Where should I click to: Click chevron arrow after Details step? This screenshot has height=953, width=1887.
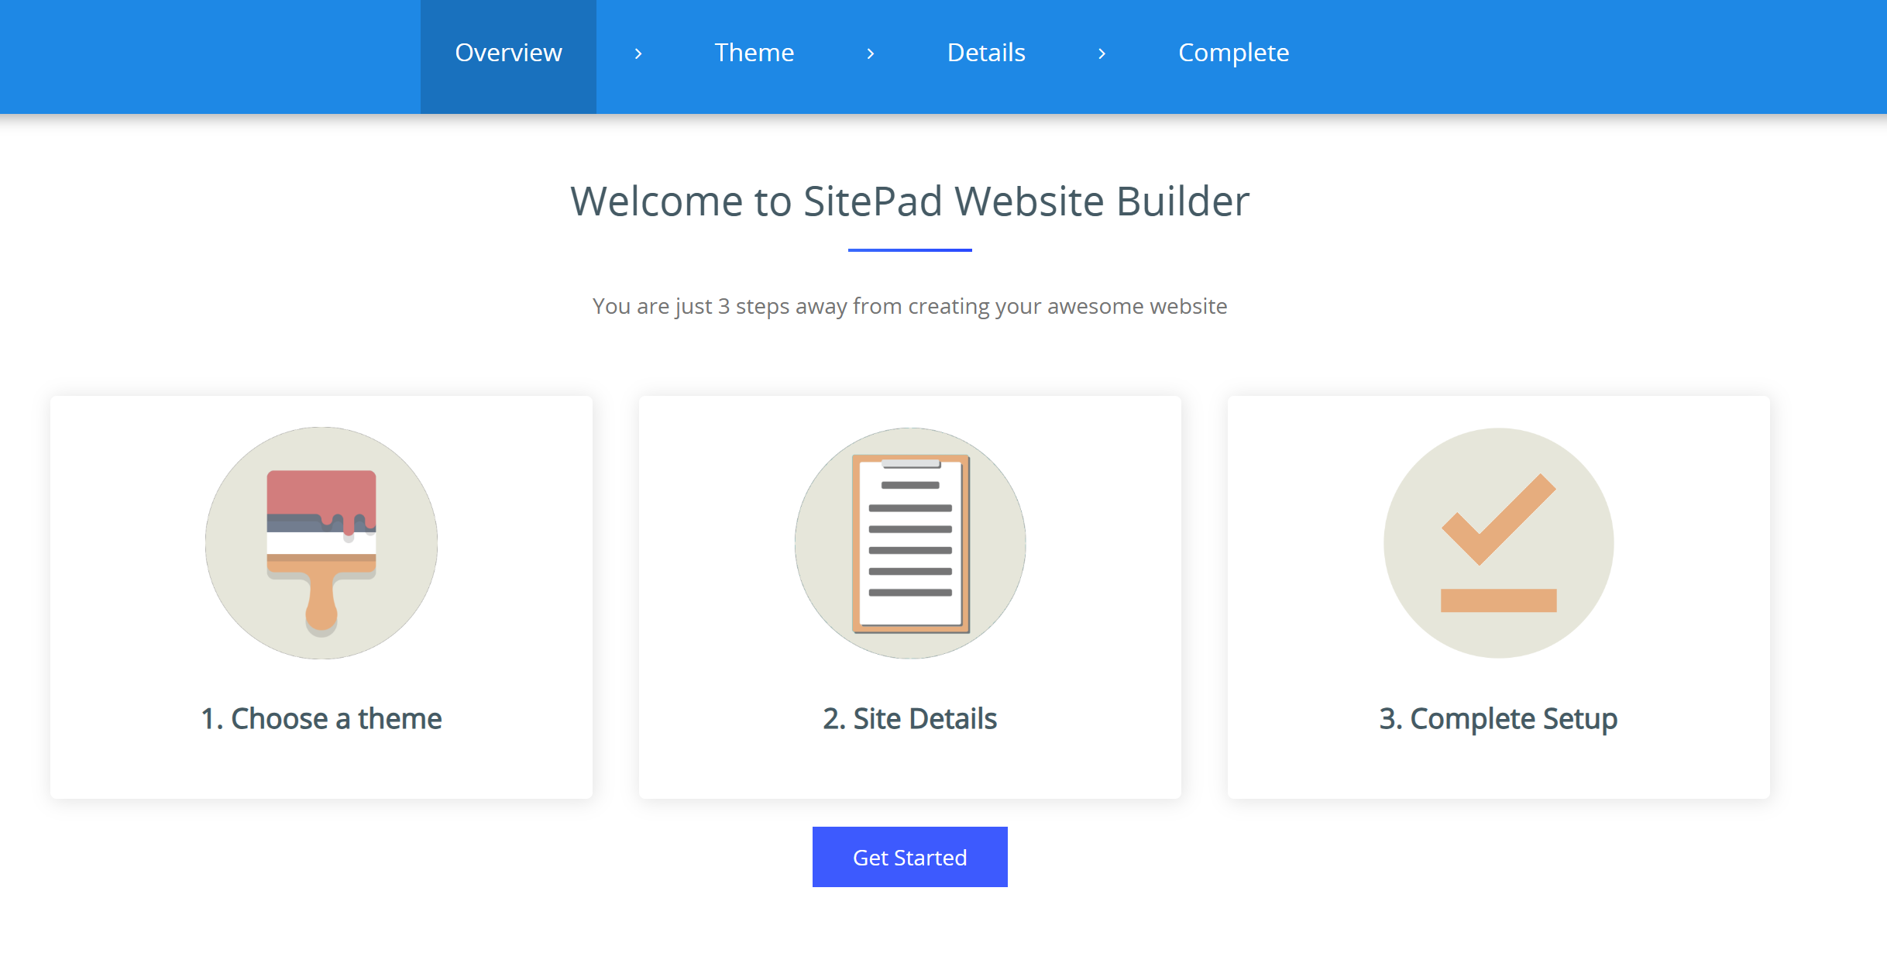1102,53
